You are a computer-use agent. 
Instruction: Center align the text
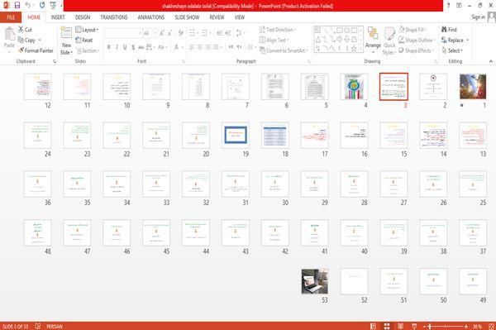(199, 47)
